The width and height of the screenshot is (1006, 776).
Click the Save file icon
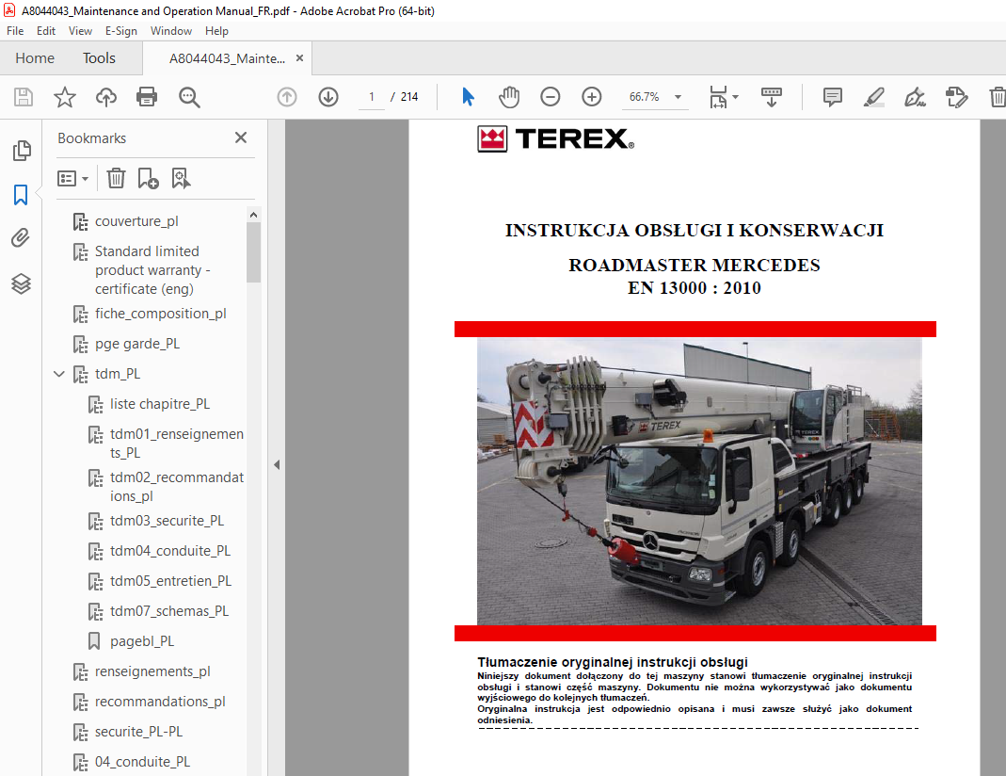pos(24,97)
